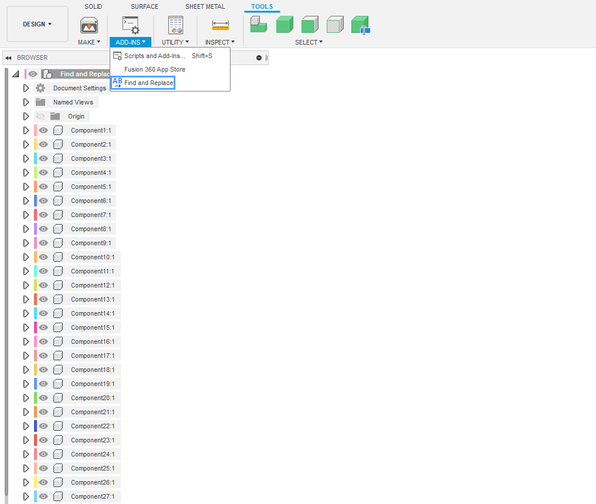Expand the Component1:1 tree node
The height and width of the screenshot is (504, 596).
(x=26, y=130)
